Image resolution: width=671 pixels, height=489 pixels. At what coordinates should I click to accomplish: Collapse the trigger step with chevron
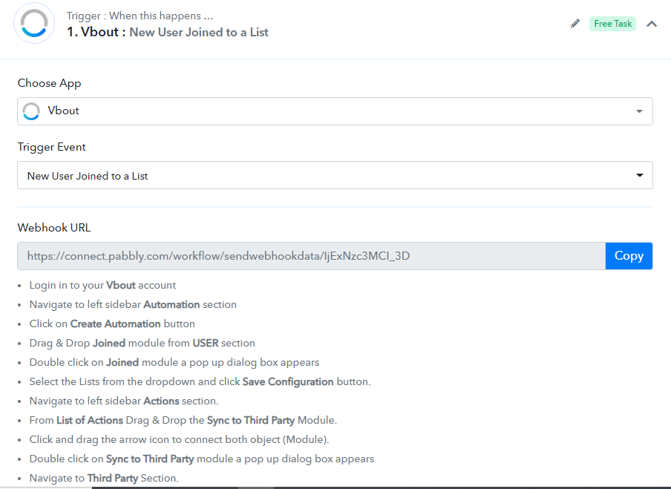651,24
